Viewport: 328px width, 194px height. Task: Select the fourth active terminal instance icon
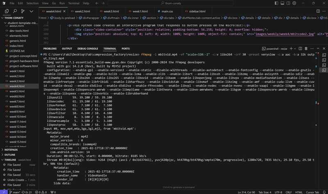pyautogui.click(x=324, y=70)
